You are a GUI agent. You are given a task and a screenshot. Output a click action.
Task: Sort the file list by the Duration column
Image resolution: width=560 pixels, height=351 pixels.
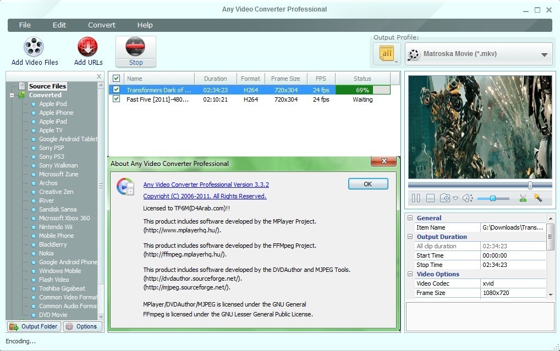click(x=215, y=79)
